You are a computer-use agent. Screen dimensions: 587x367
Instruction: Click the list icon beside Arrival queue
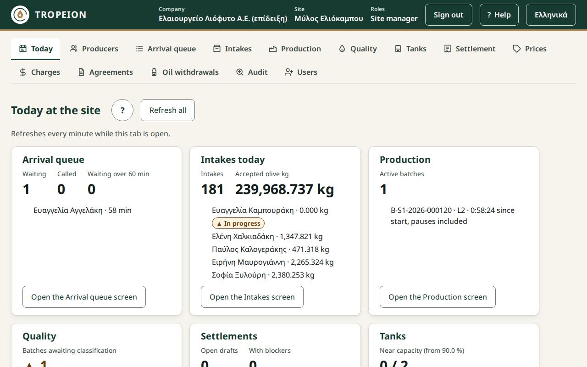point(139,49)
